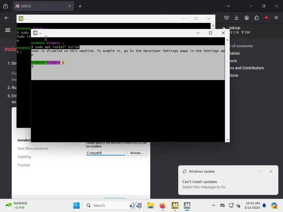Click the front terminal scrollbar up arrow
This screenshot has height=212, width=283.
click(227, 40)
